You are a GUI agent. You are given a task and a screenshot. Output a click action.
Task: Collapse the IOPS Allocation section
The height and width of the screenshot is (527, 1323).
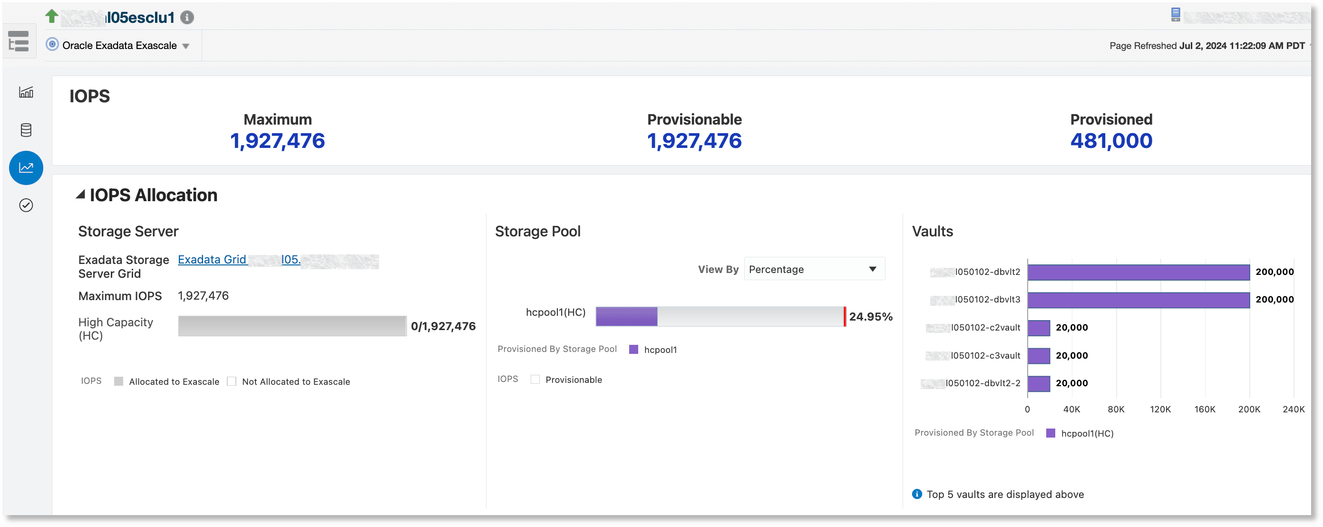pos(81,194)
